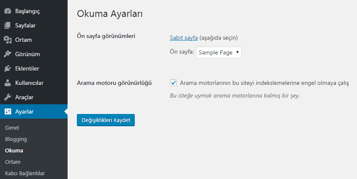Click the Sabit sayfa link
Image resolution: width=357 pixels, height=179 pixels.
click(183, 38)
